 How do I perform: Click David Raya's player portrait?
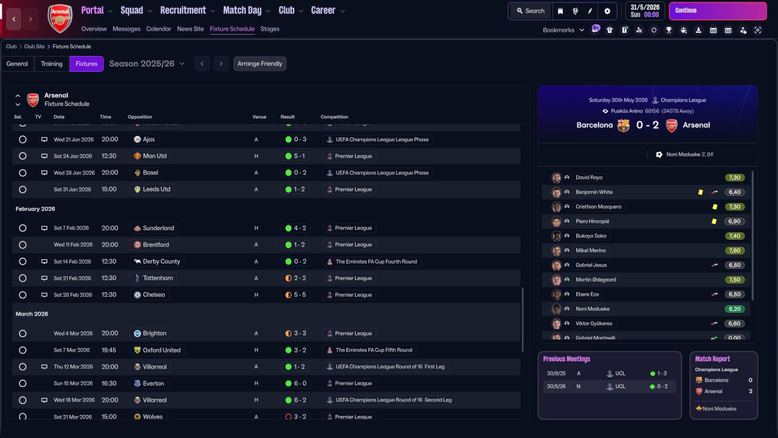[x=556, y=178]
